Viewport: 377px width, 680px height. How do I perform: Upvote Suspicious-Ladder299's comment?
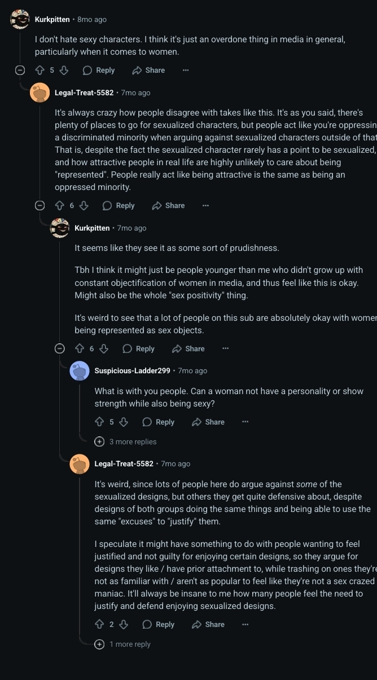click(99, 422)
